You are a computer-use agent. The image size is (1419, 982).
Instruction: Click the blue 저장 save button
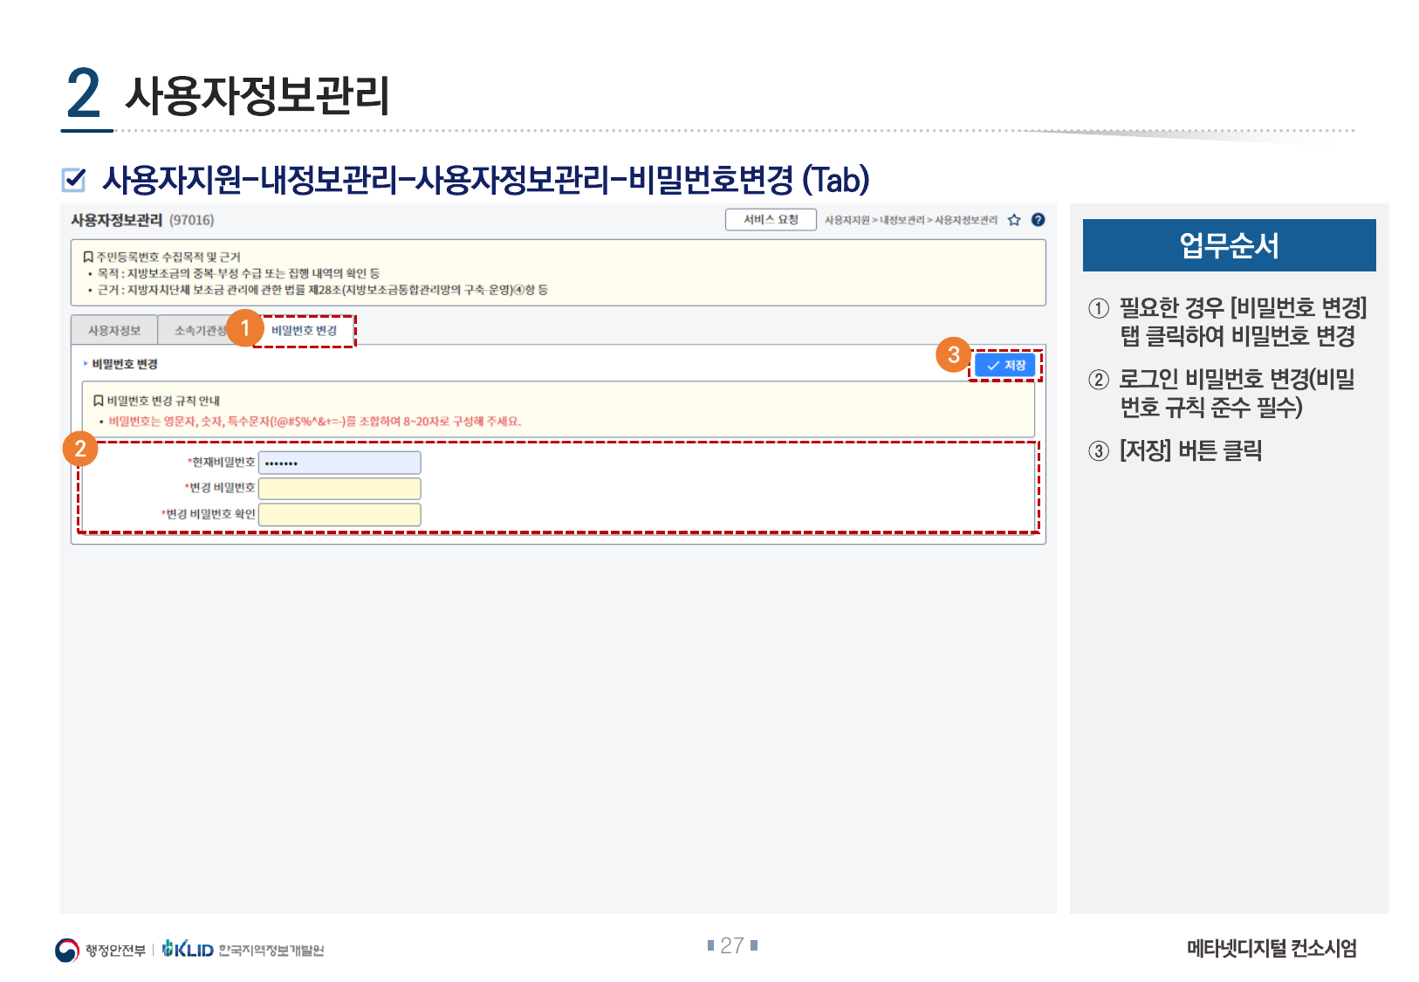(x=1005, y=366)
